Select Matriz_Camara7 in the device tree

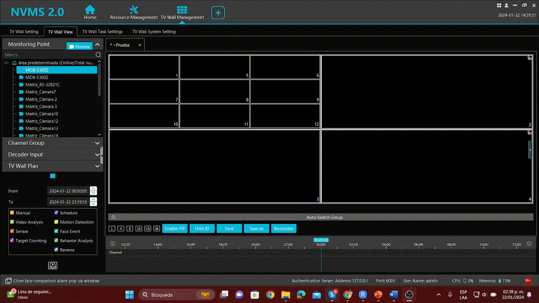pyautogui.click(x=40, y=92)
